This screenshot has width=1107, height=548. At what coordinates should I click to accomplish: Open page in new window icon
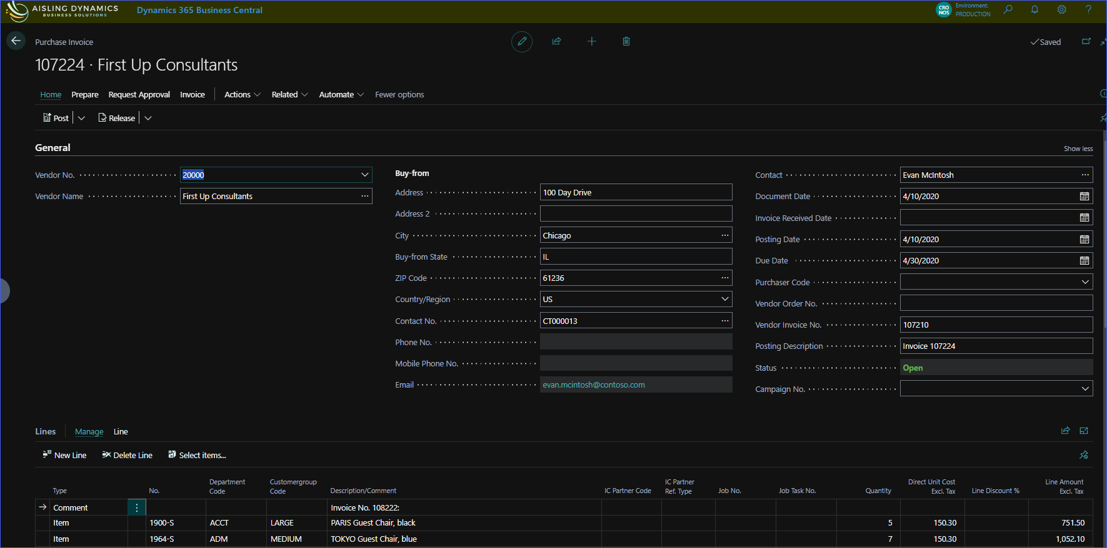click(1086, 41)
